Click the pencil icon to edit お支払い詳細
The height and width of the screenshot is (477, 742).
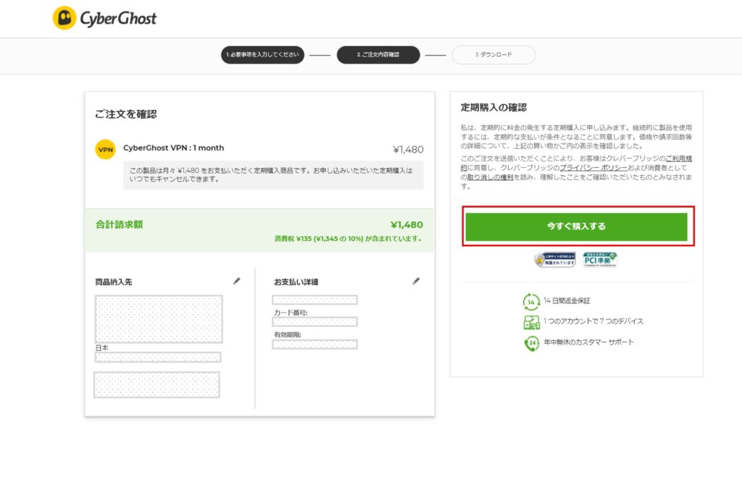(x=416, y=281)
